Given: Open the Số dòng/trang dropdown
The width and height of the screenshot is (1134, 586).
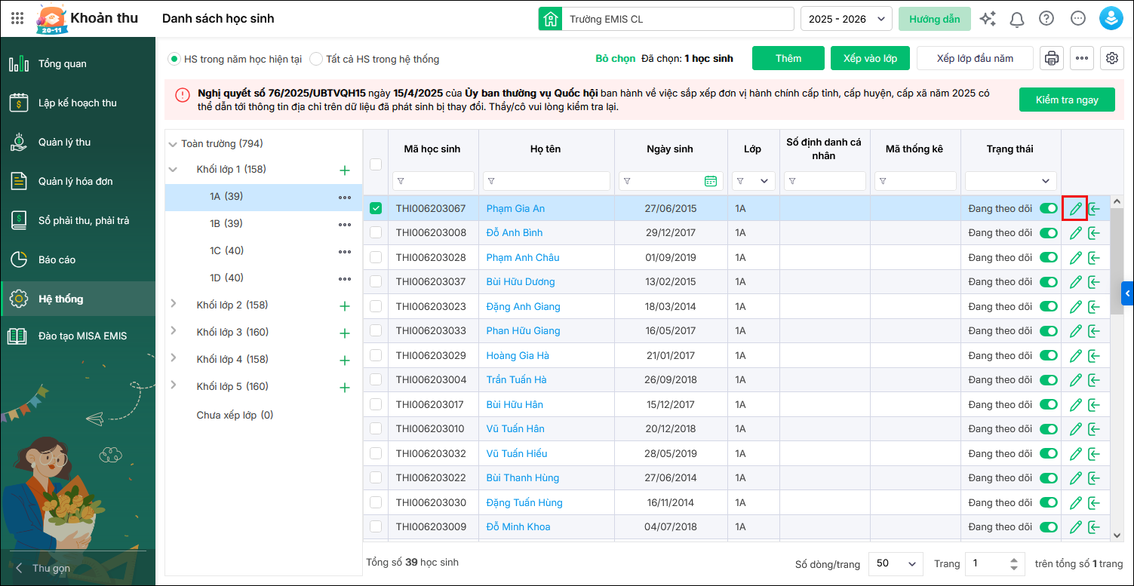Looking at the screenshot, I should coord(896,563).
